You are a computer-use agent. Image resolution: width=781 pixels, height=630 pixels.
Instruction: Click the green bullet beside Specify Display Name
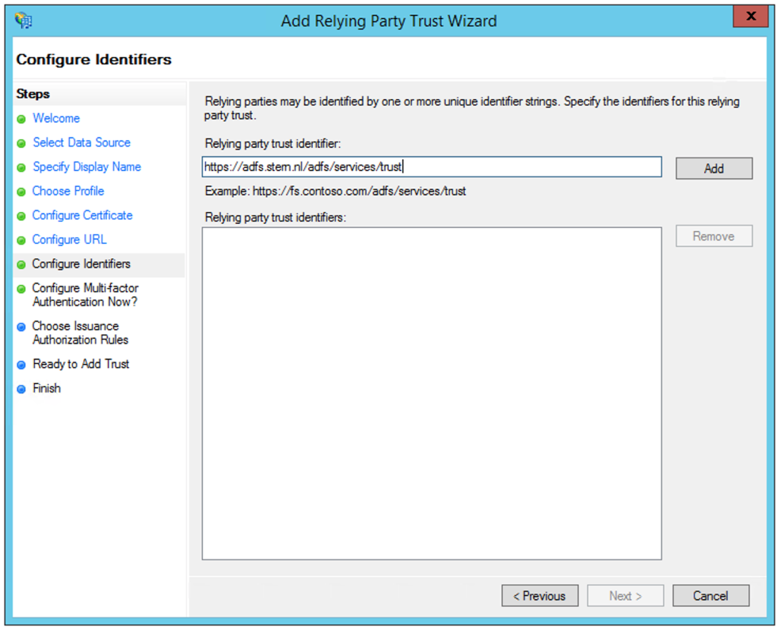click(x=21, y=168)
